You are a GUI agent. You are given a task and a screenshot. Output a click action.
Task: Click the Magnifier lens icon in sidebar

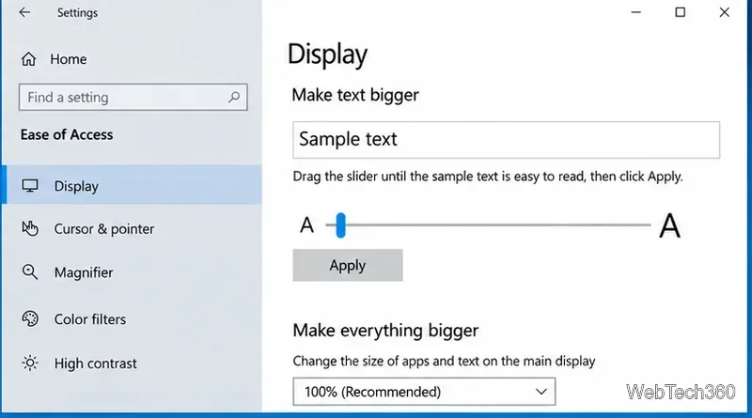(30, 272)
